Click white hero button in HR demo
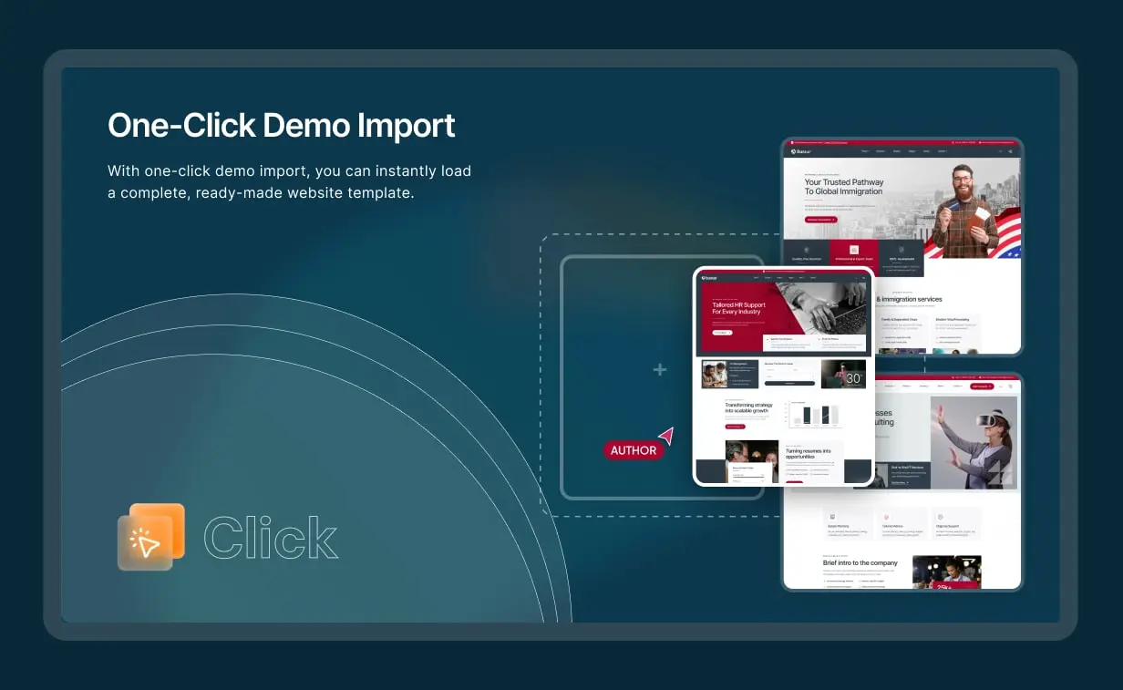The width and height of the screenshot is (1123, 690). (722, 333)
